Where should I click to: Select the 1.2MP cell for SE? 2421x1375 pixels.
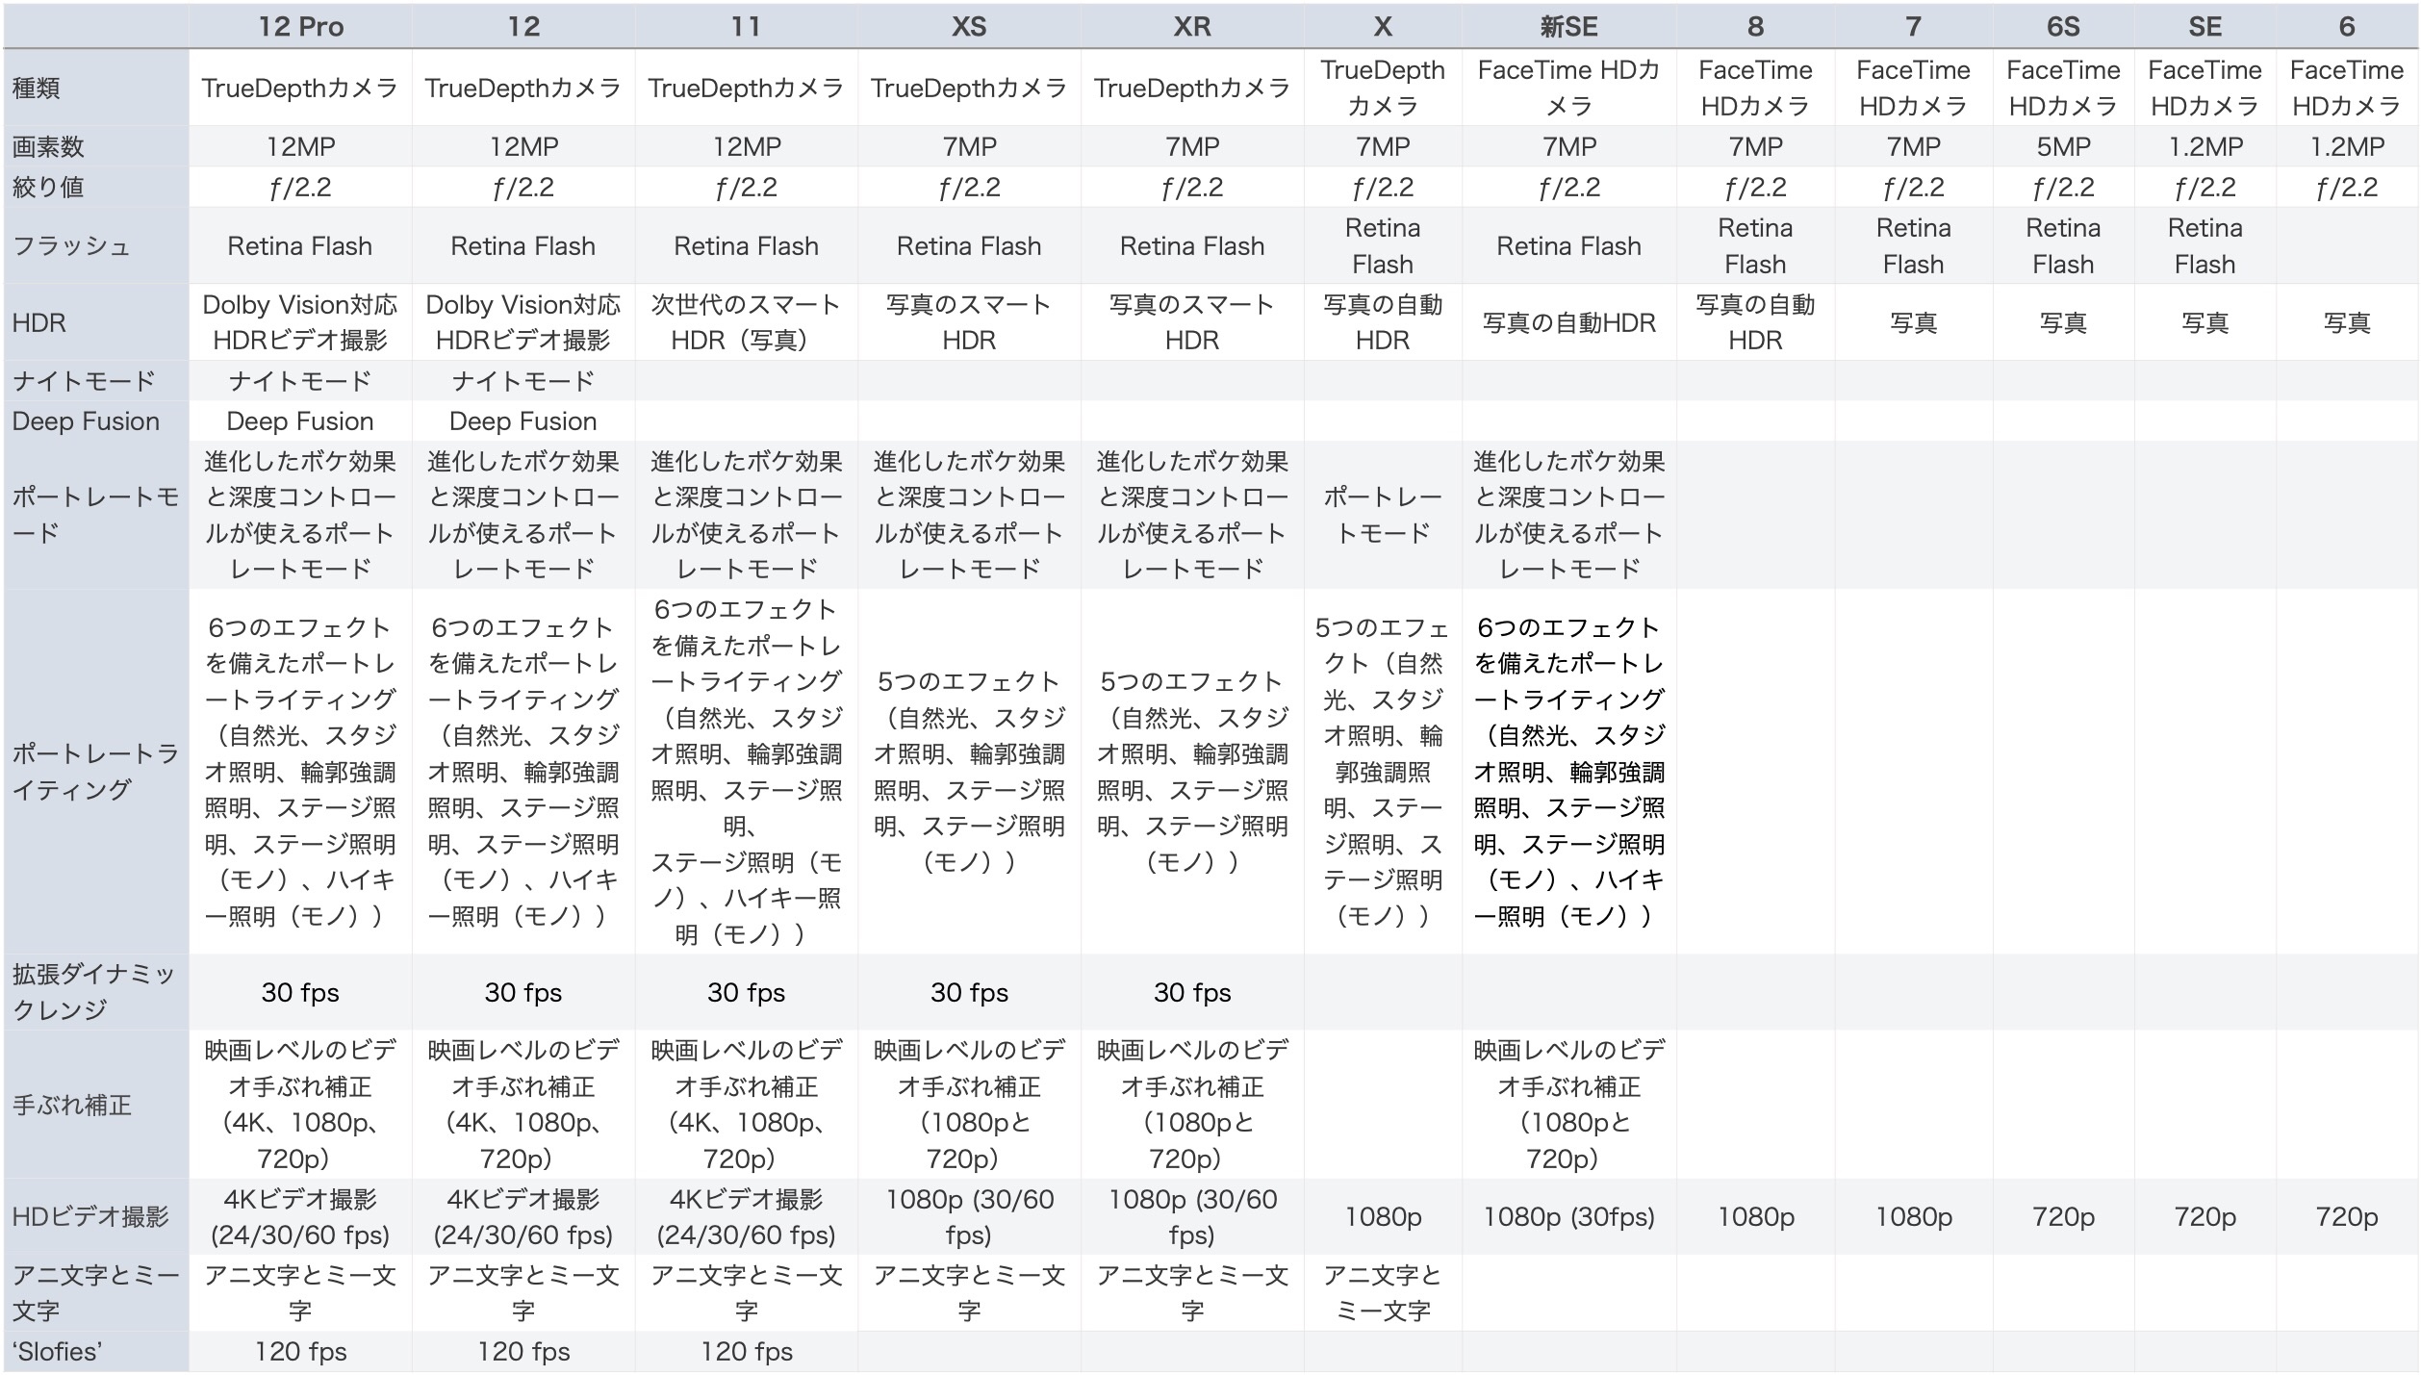tap(2205, 146)
